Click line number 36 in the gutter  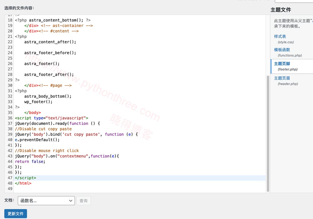(x=10, y=118)
